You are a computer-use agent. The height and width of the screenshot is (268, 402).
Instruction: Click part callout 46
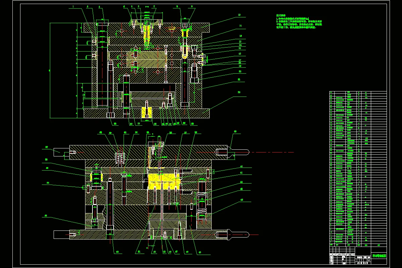coord(187,252)
